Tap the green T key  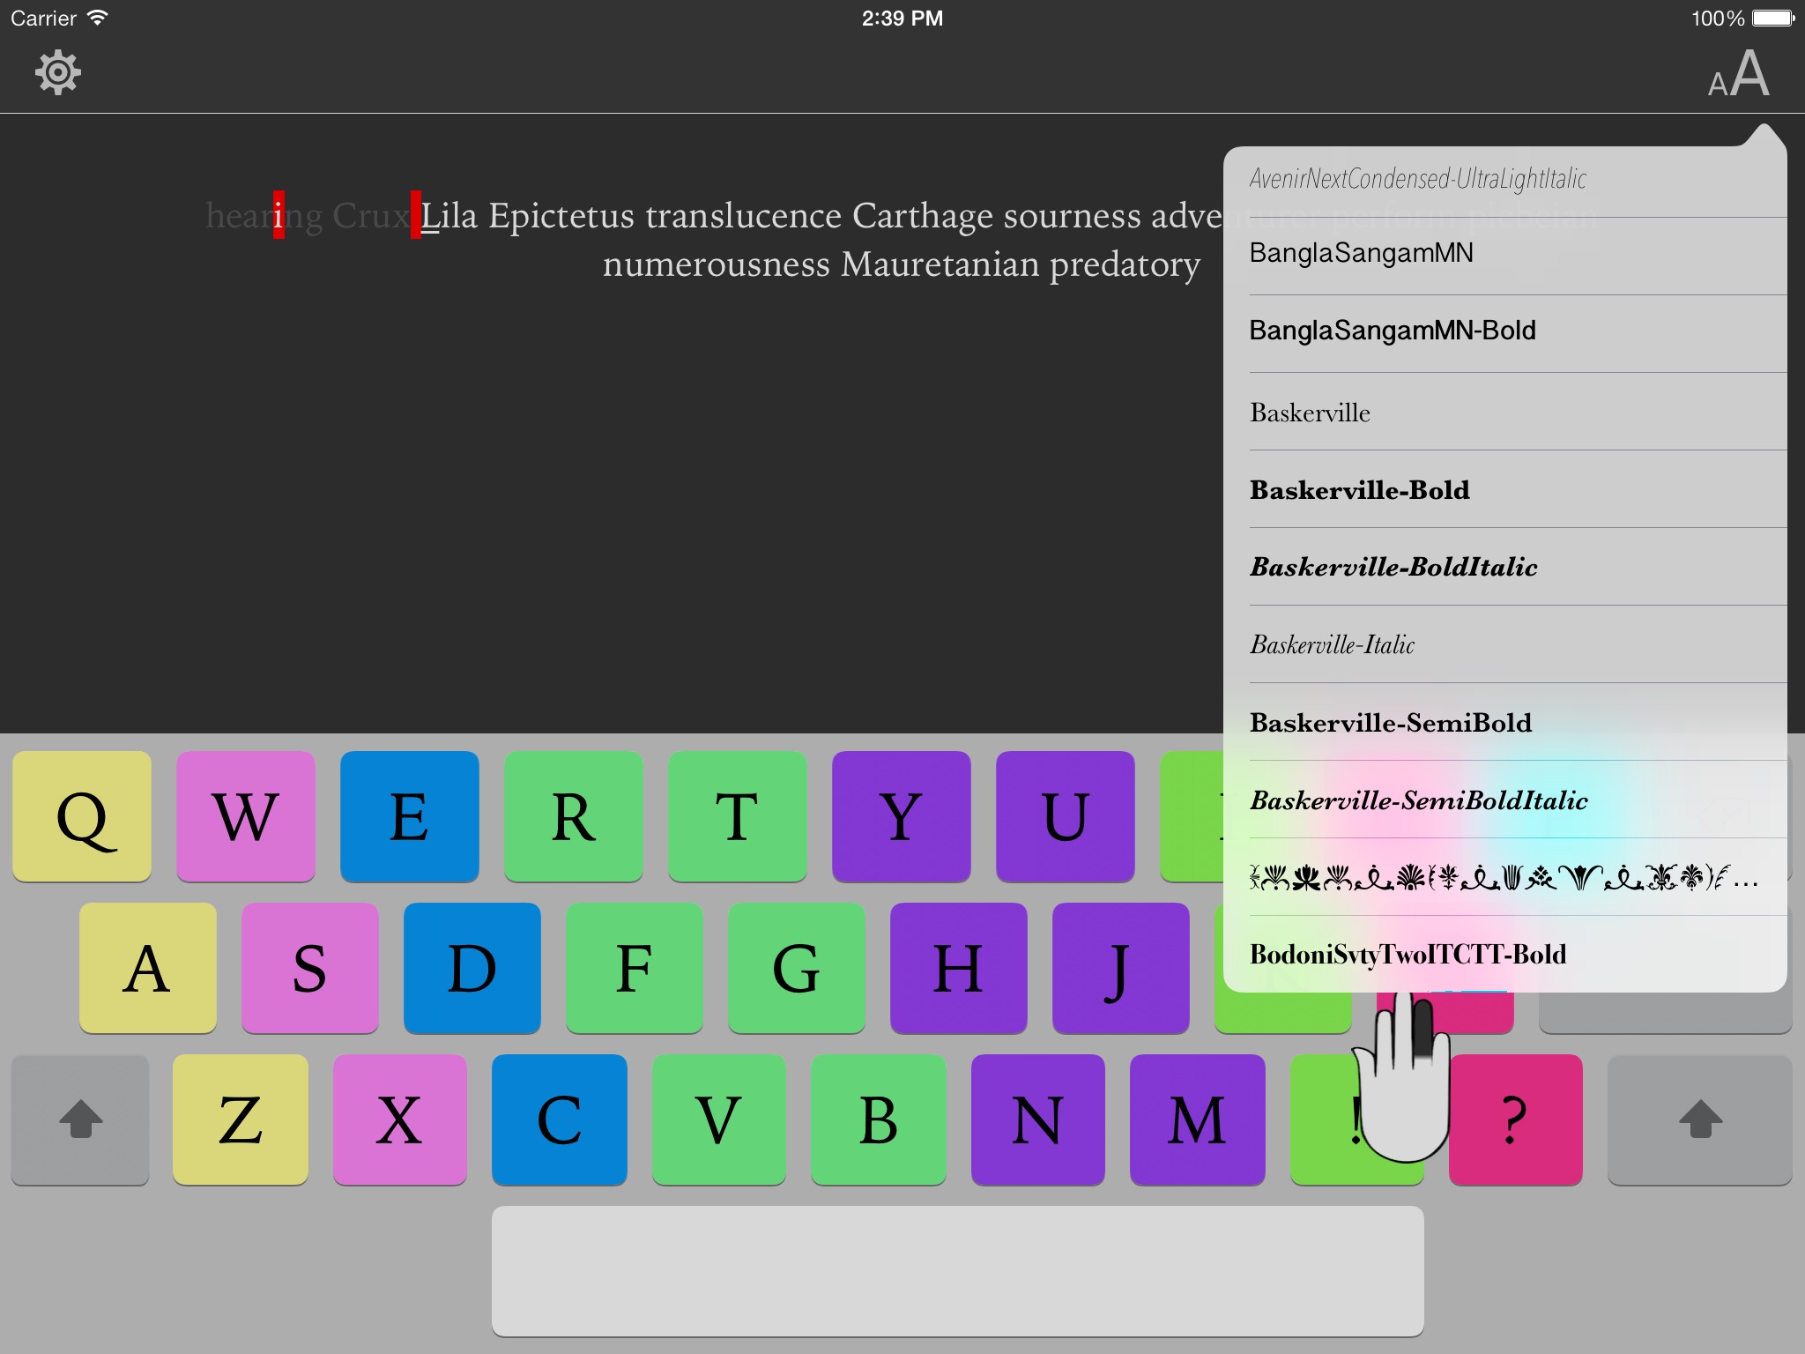click(738, 816)
